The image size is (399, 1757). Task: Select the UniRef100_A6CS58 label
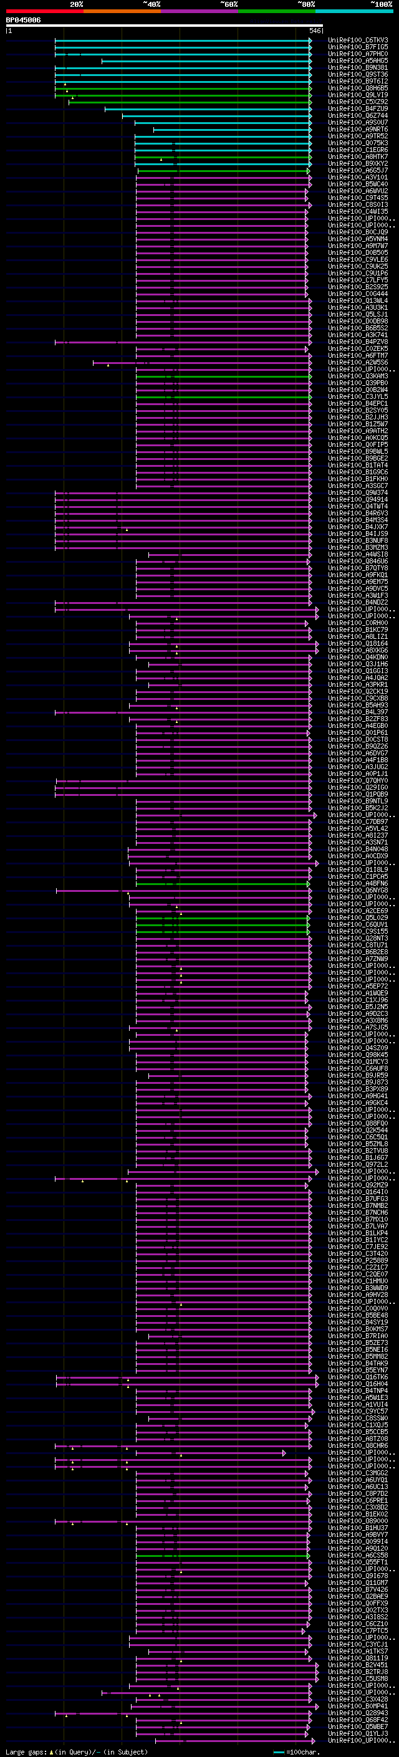tap(358, 1555)
